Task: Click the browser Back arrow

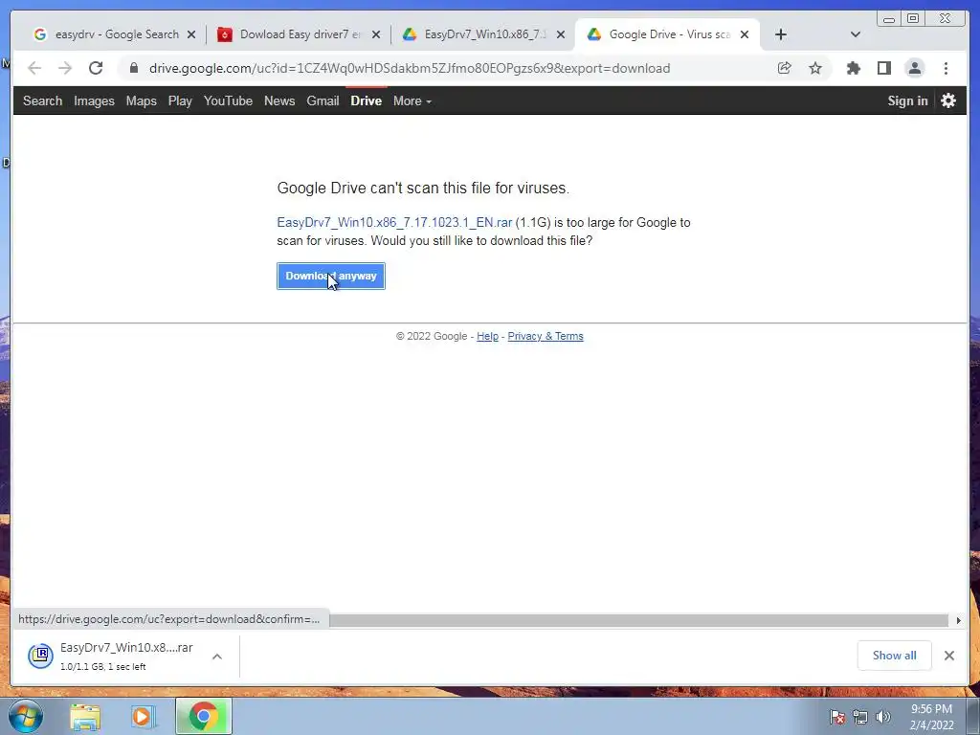Action: [x=34, y=68]
